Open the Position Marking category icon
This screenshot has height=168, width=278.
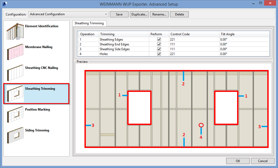(x=15, y=115)
